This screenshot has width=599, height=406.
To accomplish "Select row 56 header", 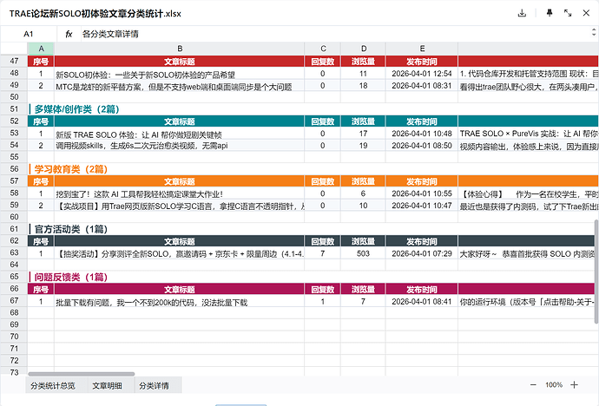I will coord(14,169).
